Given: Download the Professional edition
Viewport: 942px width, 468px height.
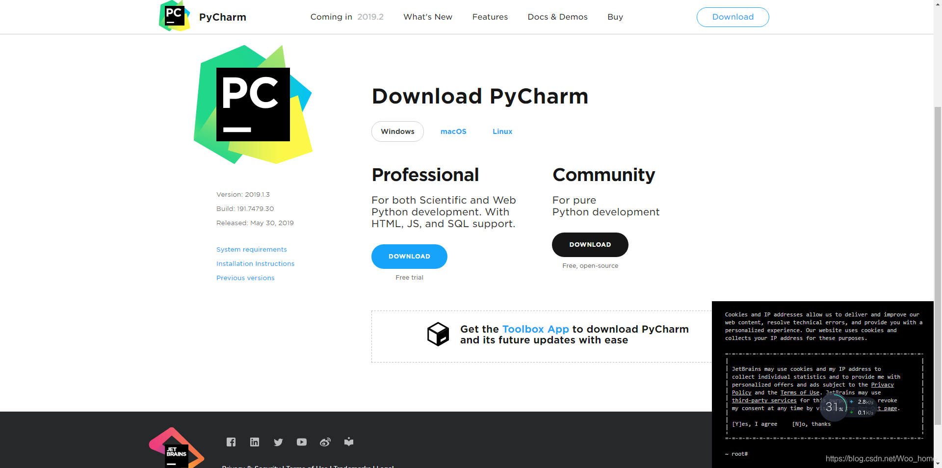Looking at the screenshot, I should click(x=409, y=257).
